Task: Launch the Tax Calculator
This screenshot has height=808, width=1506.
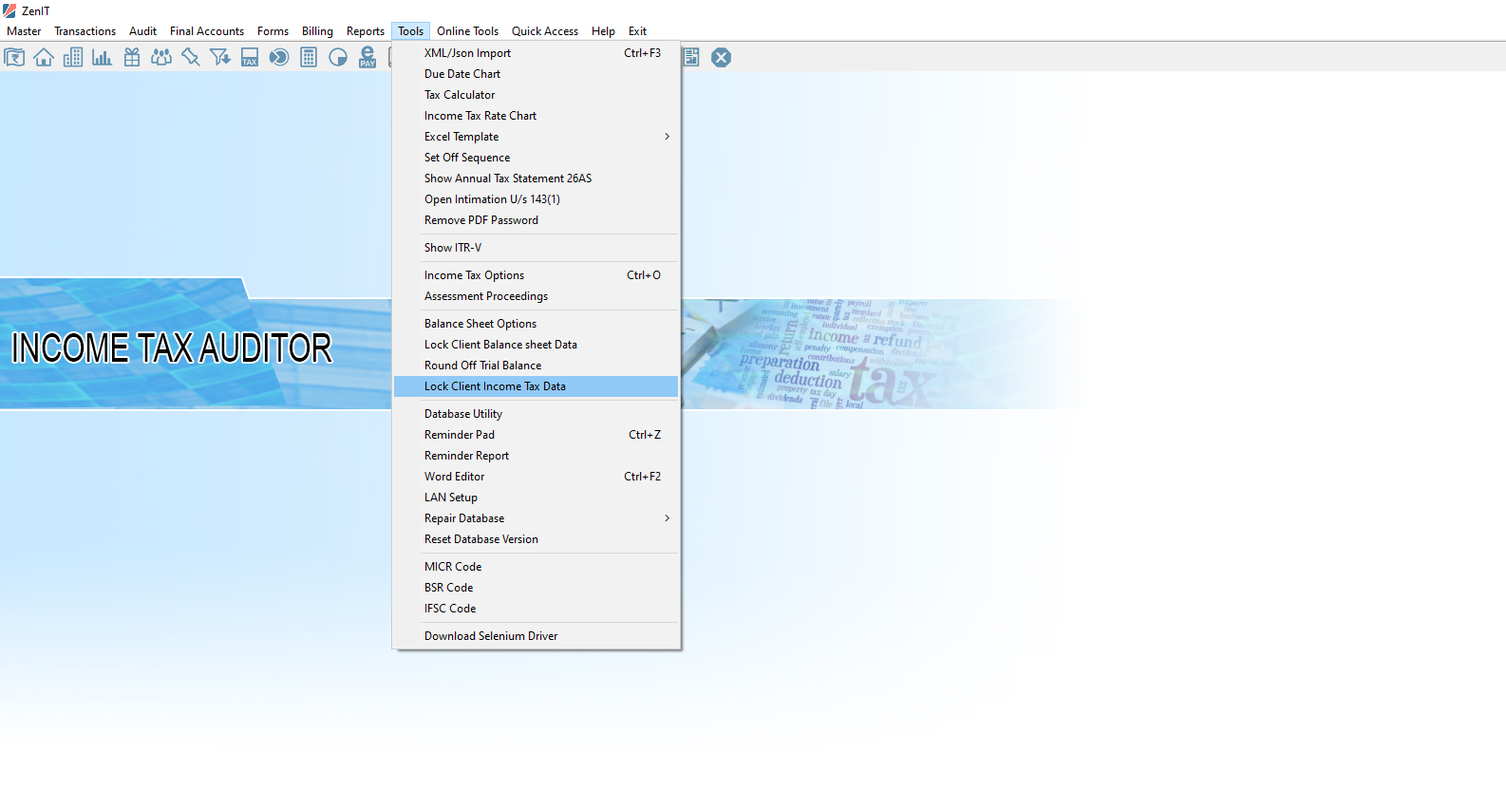Action: (537, 95)
